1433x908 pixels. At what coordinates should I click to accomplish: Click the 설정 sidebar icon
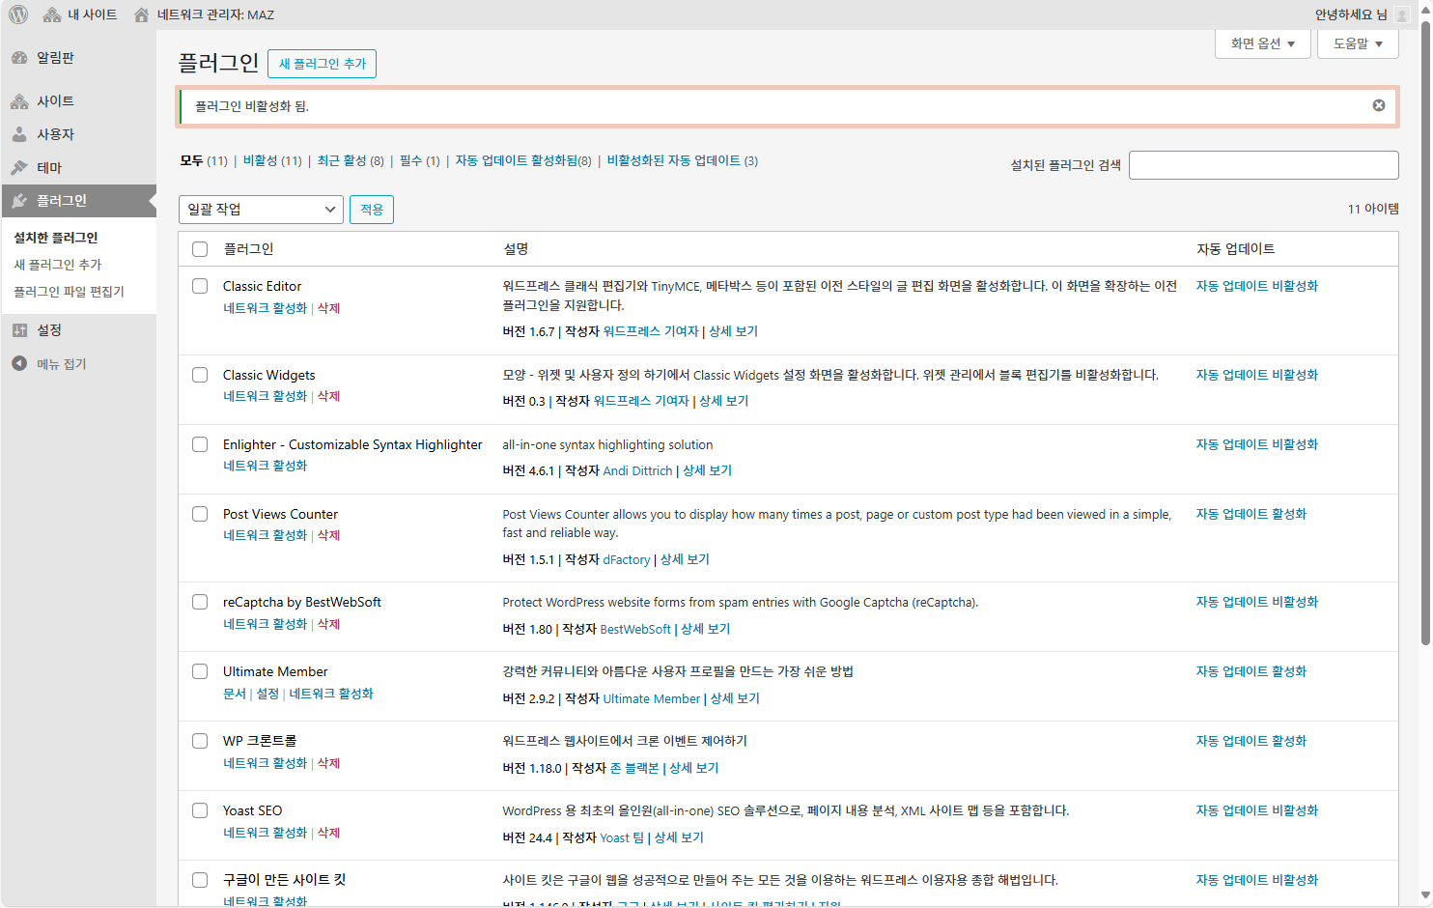19,330
